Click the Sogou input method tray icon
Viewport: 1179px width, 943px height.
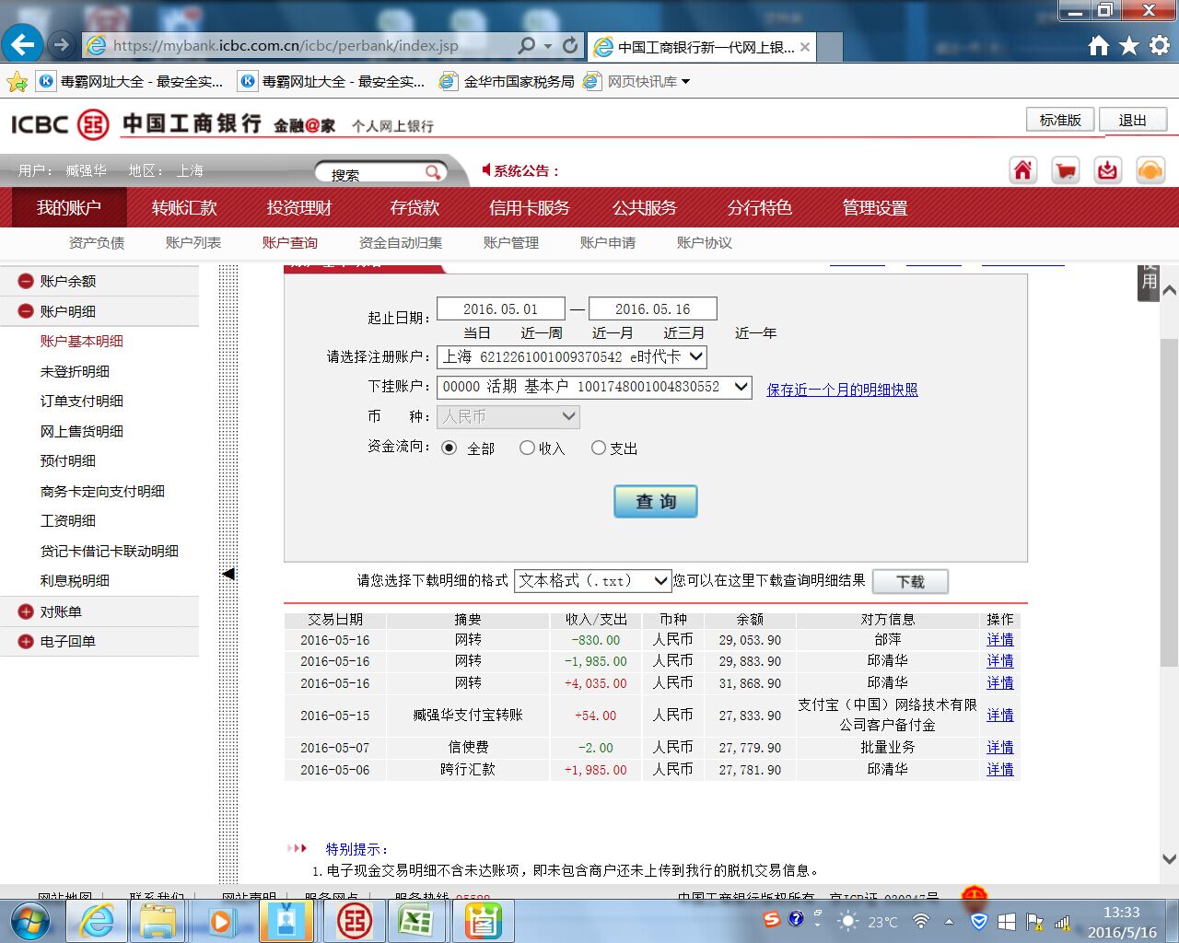(x=772, y=919)
